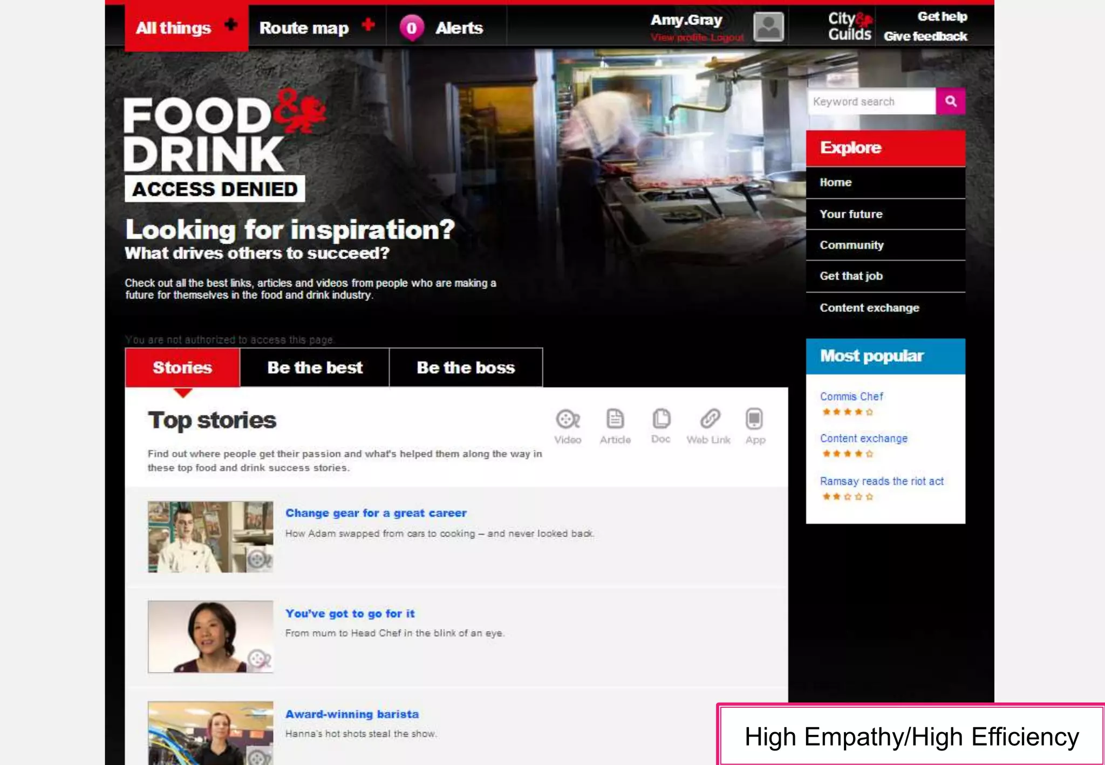Expand the All things plus menu
The height and width of the screenshot is (765, 1105).
[231, 25]
